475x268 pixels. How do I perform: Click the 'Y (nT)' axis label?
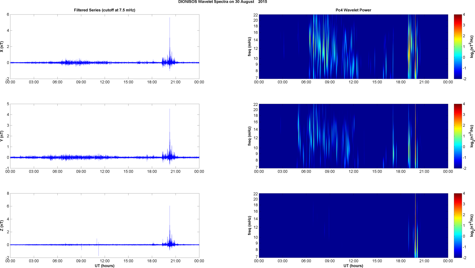[2, 136]
